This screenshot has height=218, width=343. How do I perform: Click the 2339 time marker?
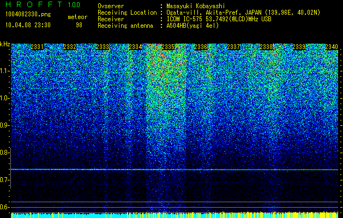pos(299,47)
